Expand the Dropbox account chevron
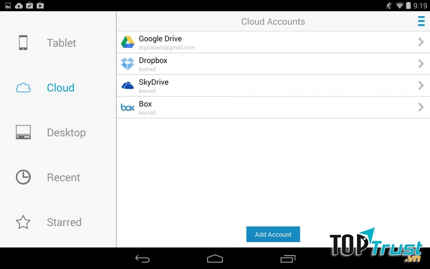Image resolution: width=430 pixels, height=269 pixels. pyautogui.click(x=420, y=64)
